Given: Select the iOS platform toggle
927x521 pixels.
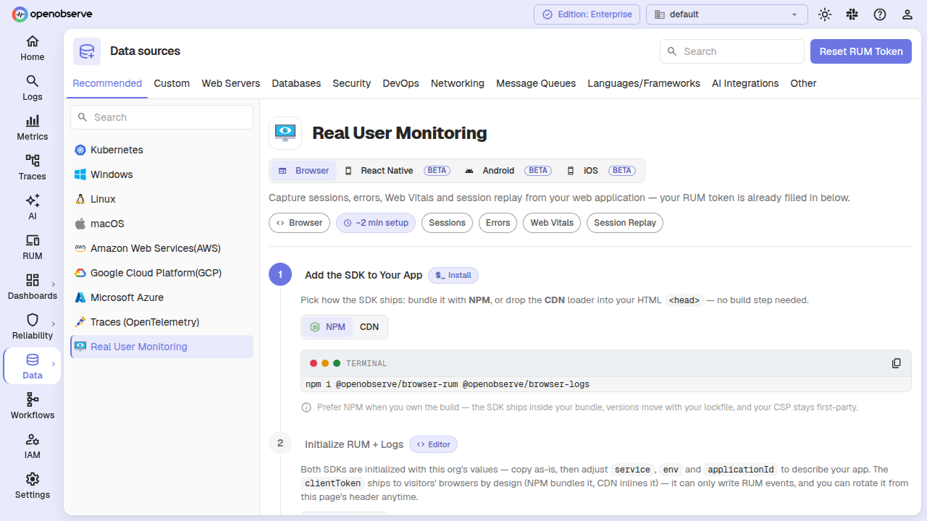Looking at the screenshot, I should coord(600,171).
